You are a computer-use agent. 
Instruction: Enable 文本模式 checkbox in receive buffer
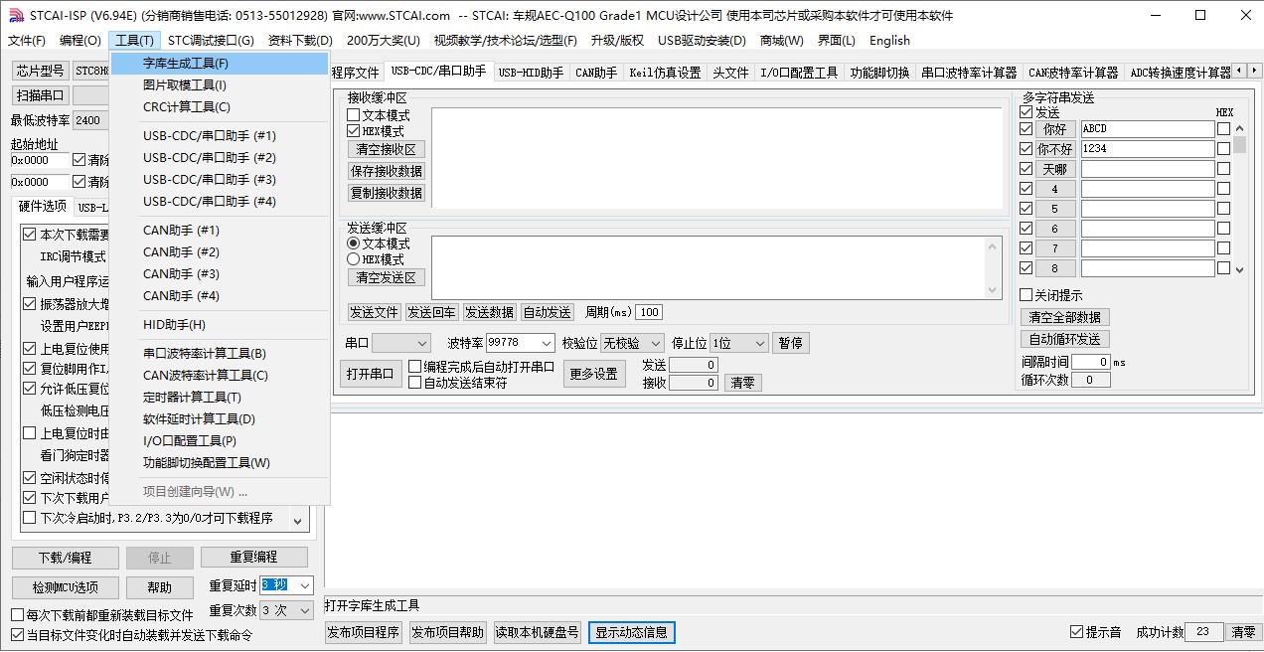pyautogui.click(x=354, y=115)
